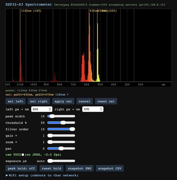Focus the left px nm input field
The height and width of the screenshot is (180, 177).
[x=42, y=109]
